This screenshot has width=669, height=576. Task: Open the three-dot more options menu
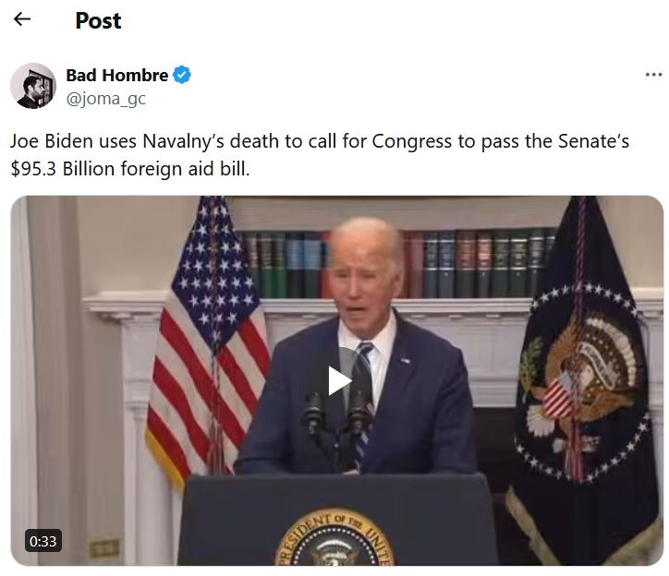(653, 75)
